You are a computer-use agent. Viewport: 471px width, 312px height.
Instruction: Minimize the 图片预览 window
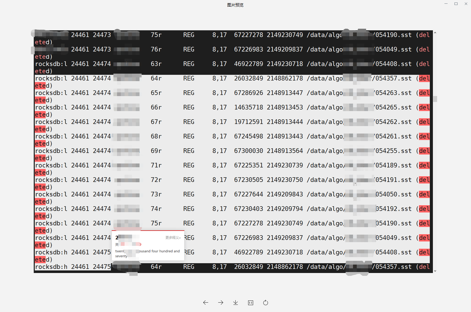click(x=445, y=4)
